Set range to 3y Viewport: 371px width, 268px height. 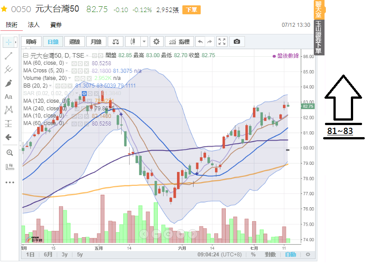(x=65, y=255)
